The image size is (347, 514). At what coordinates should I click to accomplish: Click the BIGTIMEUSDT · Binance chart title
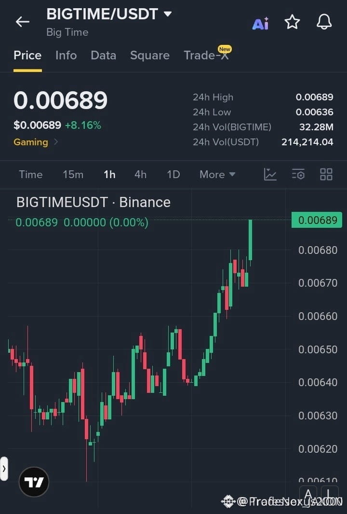[x=93, y=202]
